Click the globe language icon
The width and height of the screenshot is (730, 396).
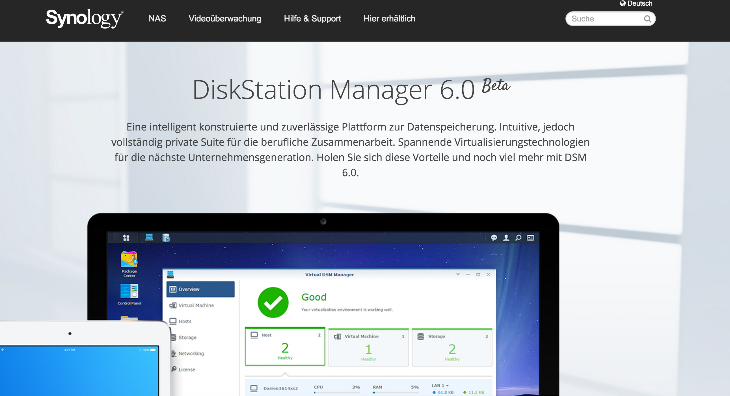[623, 3]
